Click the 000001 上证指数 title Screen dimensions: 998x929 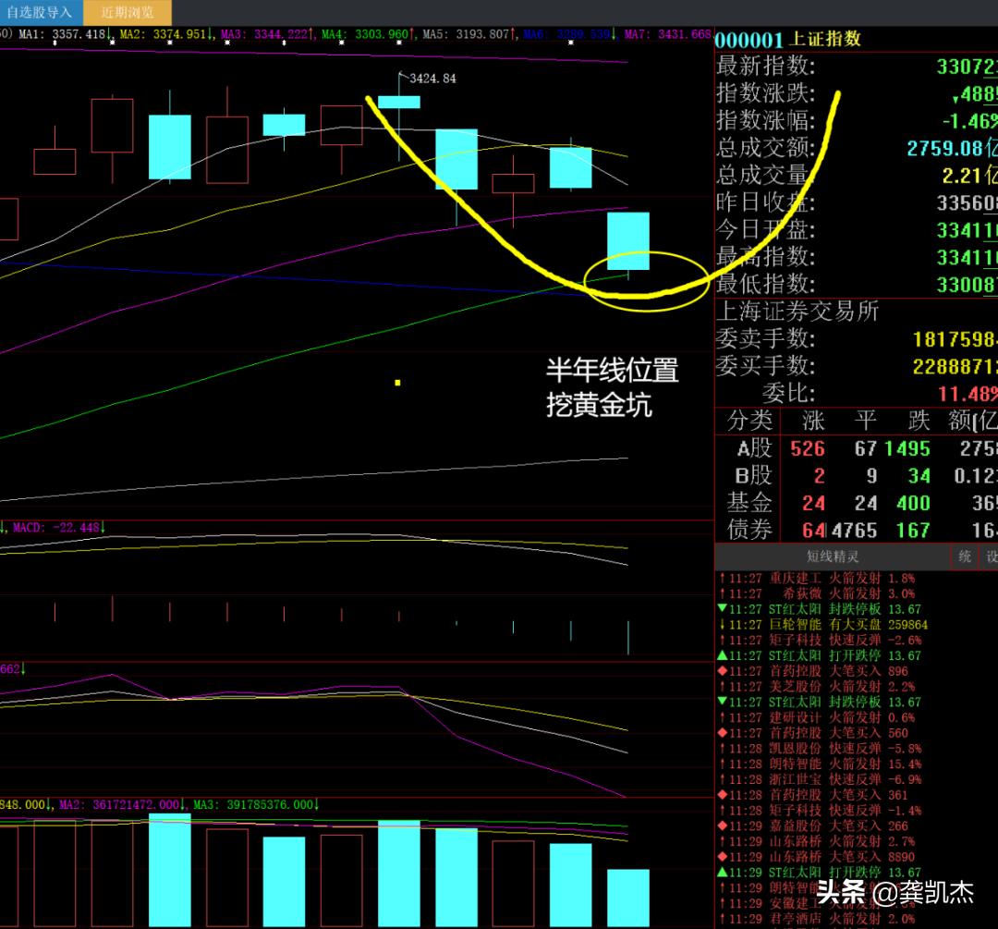(x=787, y=39)
